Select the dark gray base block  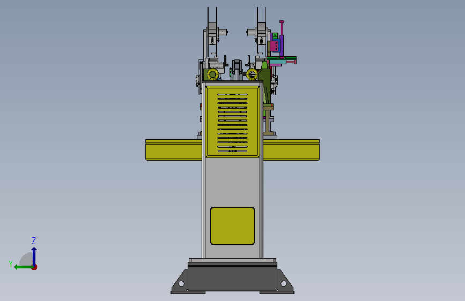point(233,276)
